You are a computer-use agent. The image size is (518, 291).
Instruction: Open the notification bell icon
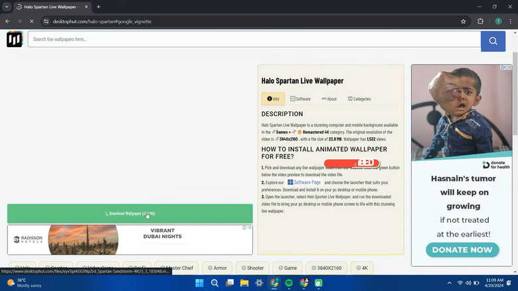coord(509,283)
